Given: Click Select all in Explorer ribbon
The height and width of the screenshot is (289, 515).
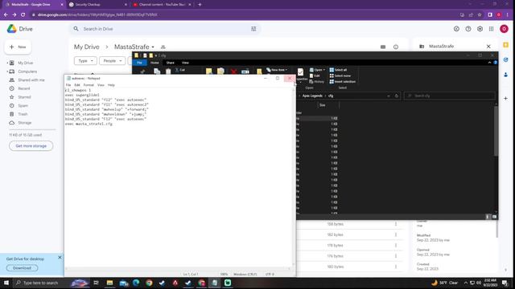Looking at the screenshot, I should click(x=338, y=70).
